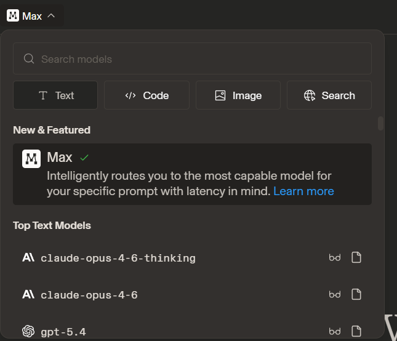The width and height of the screenshot is (397, 341).
Task: Select claude-opus-4-6 model
Action: point(192,295)
